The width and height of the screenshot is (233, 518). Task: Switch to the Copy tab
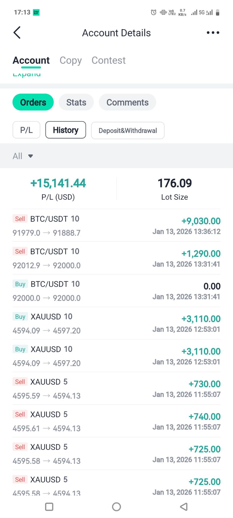(x=71, y=60)
